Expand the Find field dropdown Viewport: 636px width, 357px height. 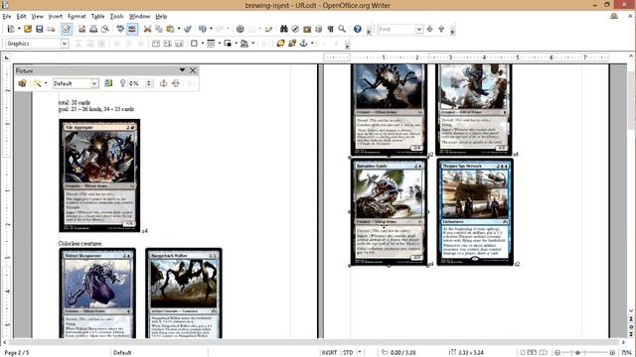[x=419, y=29]
